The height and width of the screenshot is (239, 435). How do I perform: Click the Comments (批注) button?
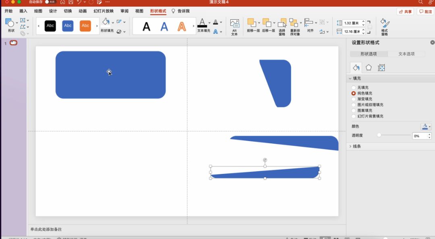425,12
